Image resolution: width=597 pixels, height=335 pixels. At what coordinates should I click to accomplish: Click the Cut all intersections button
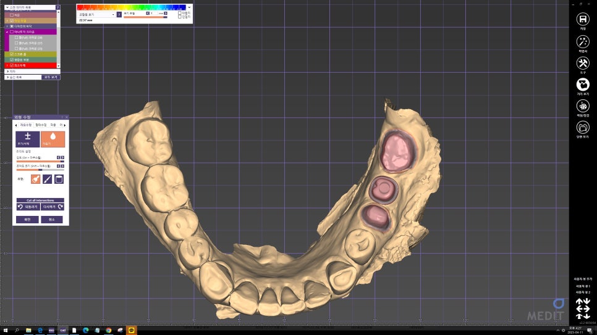pyautogui.click(x=40, y=201)
